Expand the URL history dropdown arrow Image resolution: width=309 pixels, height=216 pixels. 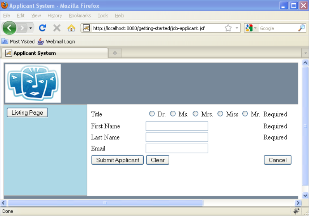pyautogui.click(x=237, y=28)
